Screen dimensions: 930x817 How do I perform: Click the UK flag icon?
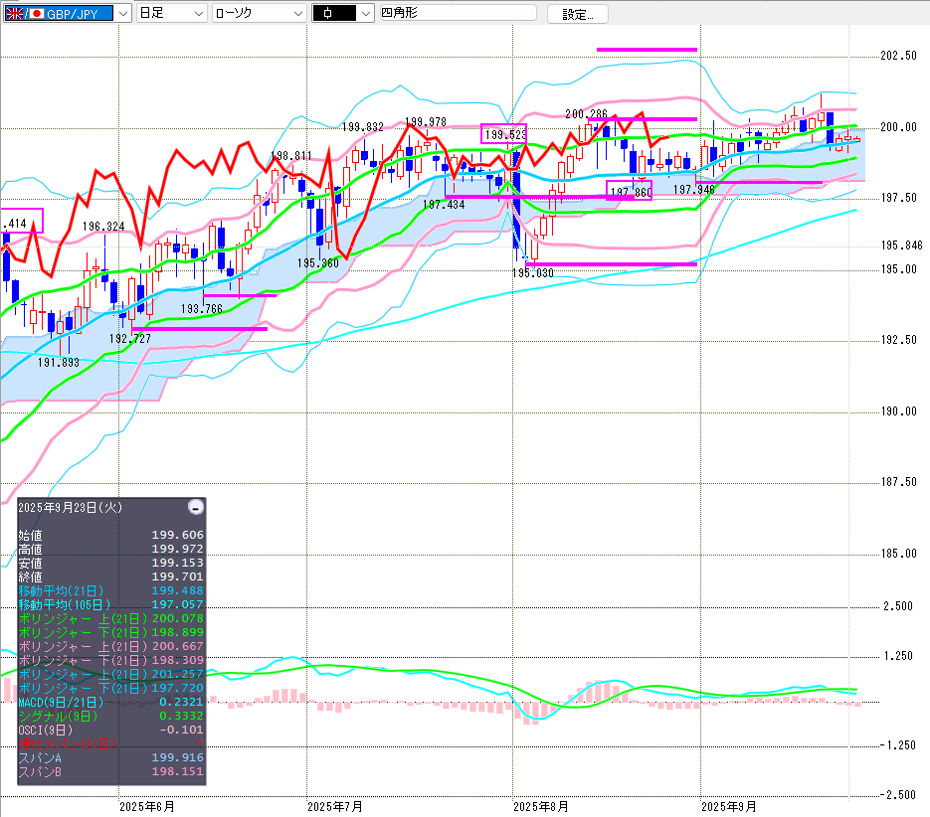click(x=15, y=14)
